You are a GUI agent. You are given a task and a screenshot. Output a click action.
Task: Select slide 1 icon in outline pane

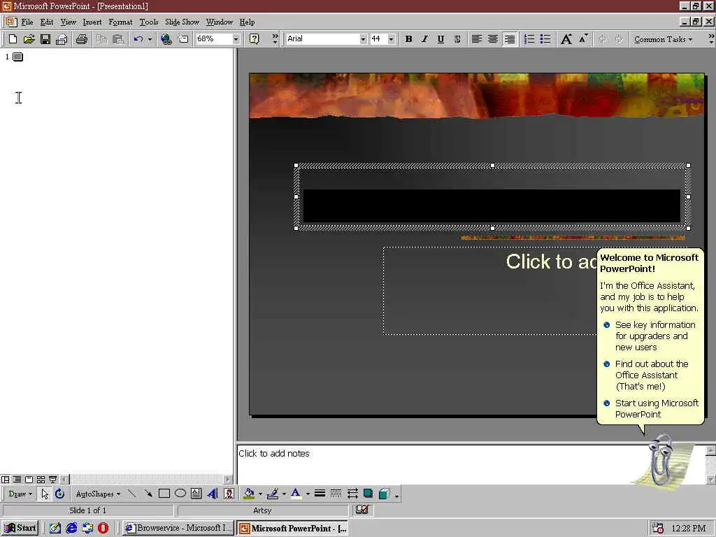click(17, 57)
